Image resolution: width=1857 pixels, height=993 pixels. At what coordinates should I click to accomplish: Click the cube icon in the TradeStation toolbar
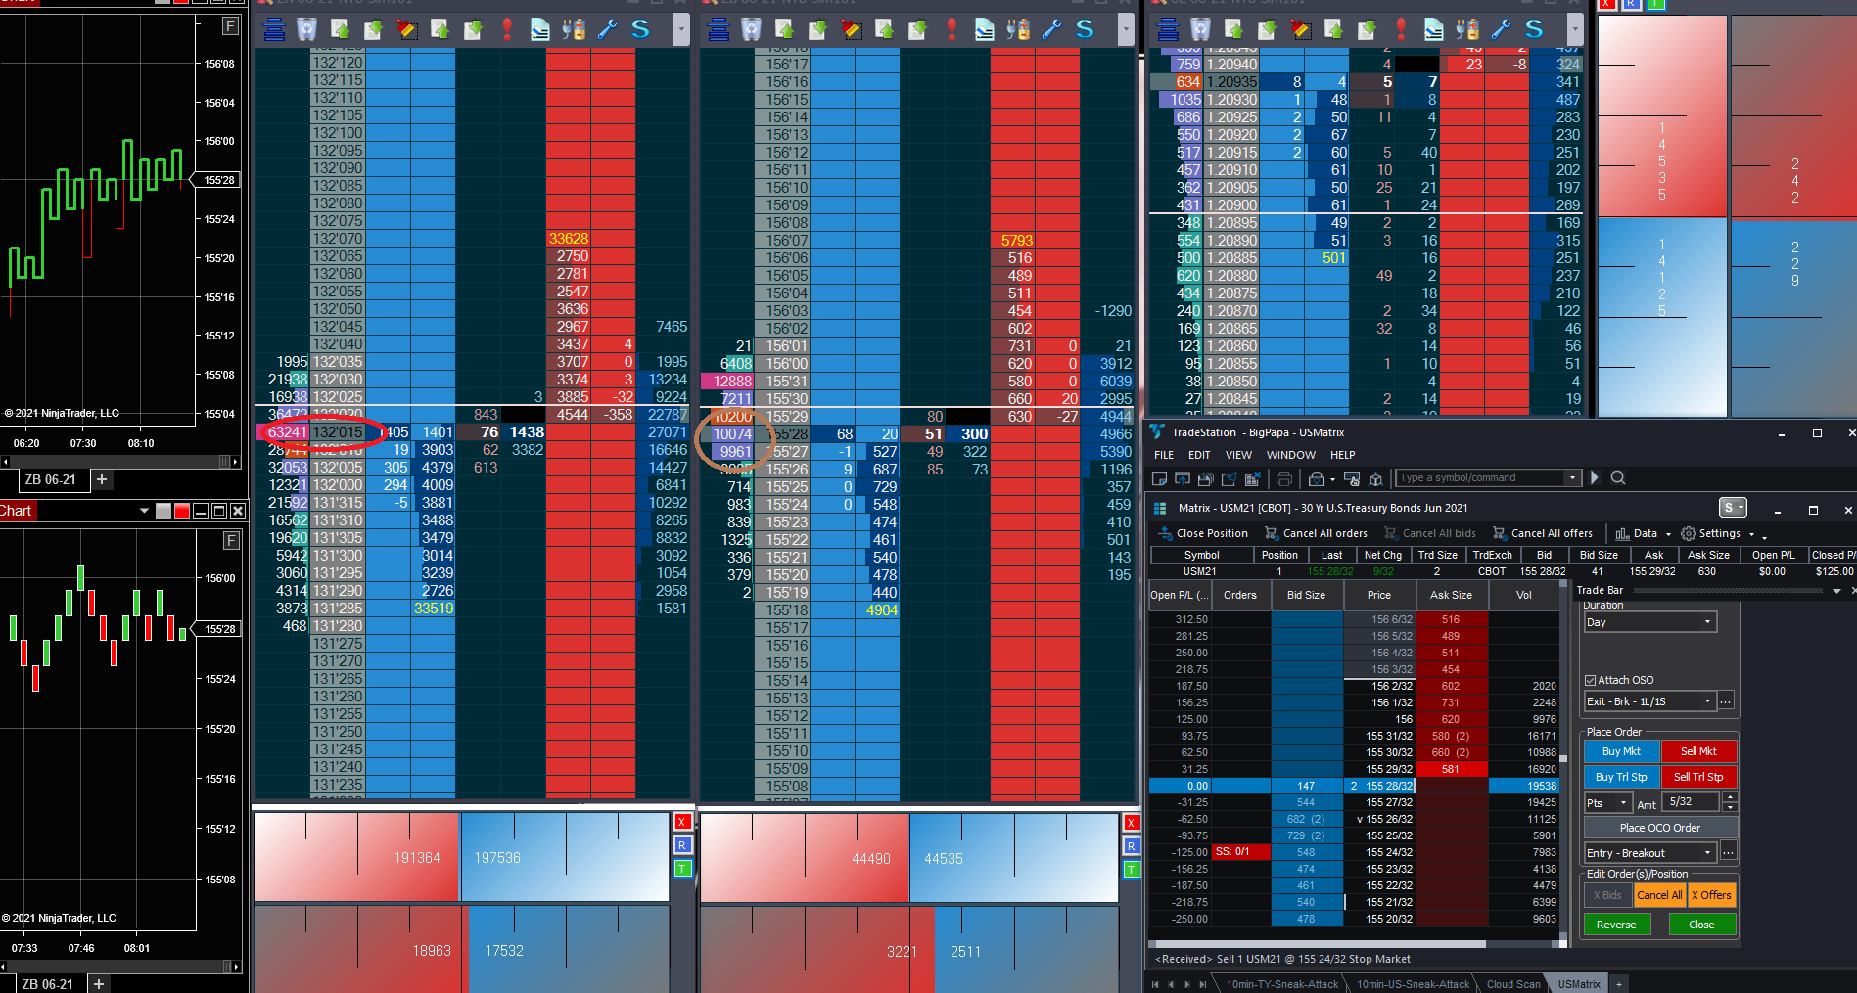(x=1375, y=478)
